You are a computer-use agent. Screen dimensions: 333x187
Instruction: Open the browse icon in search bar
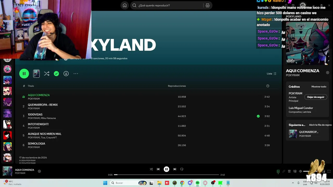tap(208, 5)
